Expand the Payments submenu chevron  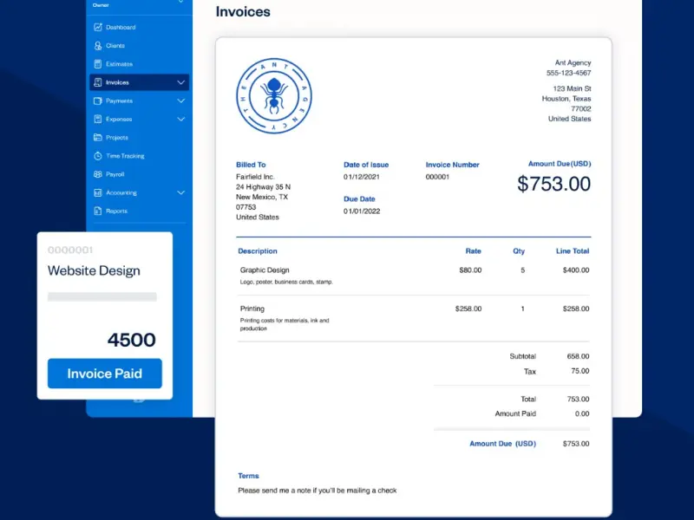pos(180,101)
